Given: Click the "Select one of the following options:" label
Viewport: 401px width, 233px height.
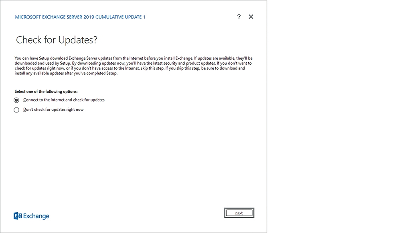Looking at the screenshot, I should (x=46, y=92).
